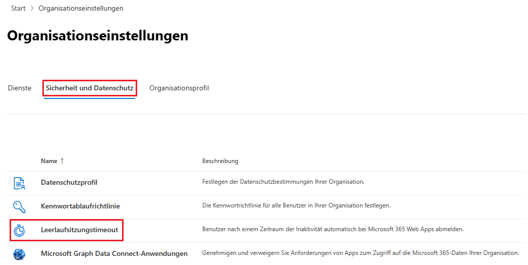This screenshot has width=528, height=265.
Task: Click the Microsoft Graph Data Connect icon
Action: (x=19, y=253)
